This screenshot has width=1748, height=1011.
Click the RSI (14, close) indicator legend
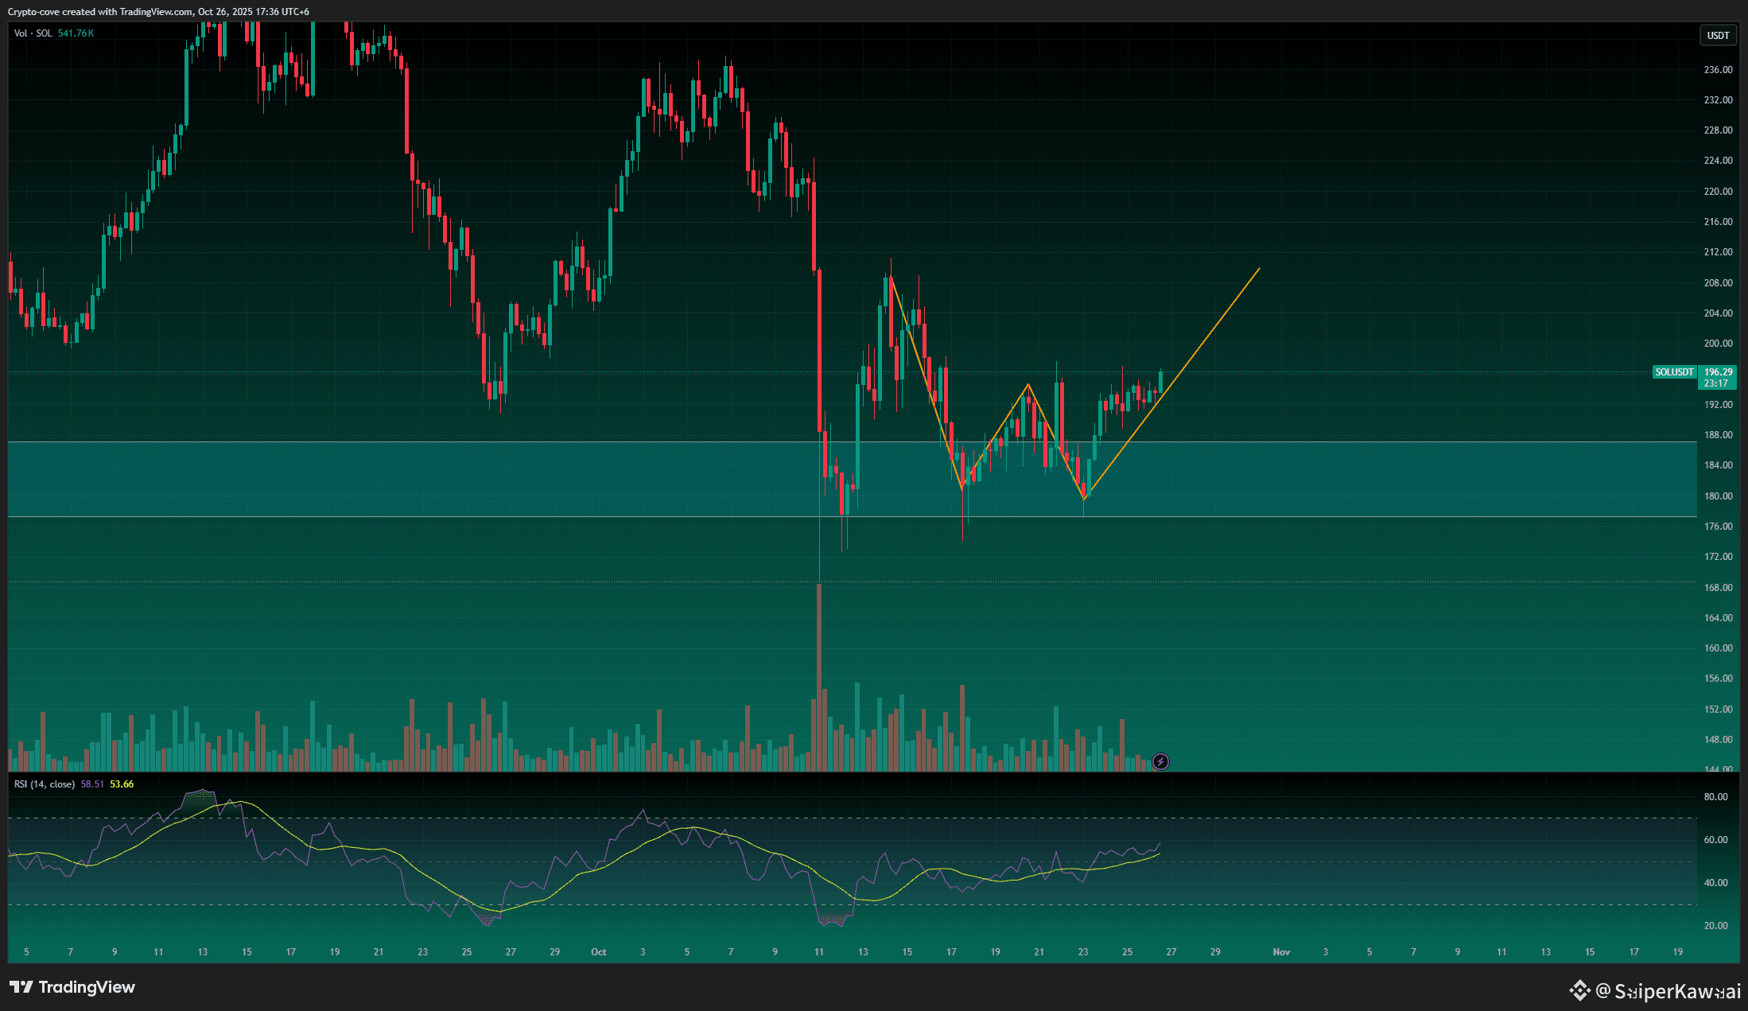tap(45, 784)
